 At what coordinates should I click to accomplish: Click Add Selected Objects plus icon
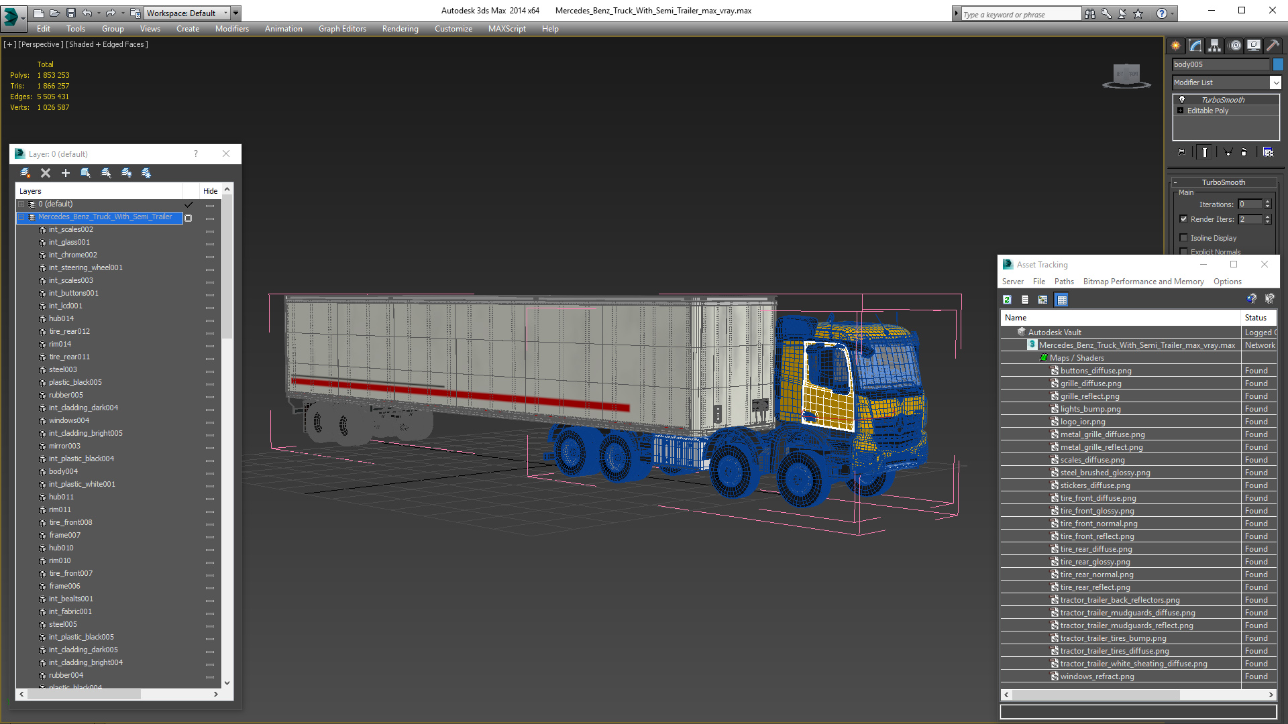tap(66, 173)
